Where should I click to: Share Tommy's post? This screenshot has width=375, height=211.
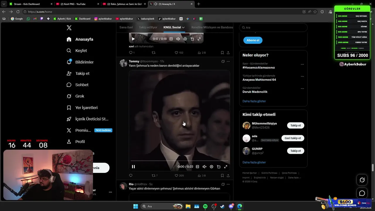pos(228,176)
